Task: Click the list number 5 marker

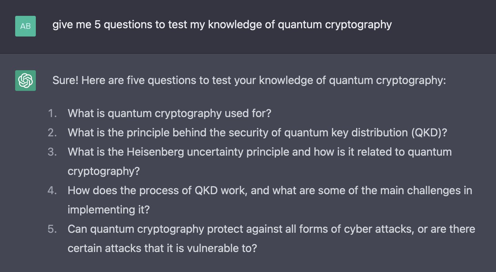Action: click(52, 229)
